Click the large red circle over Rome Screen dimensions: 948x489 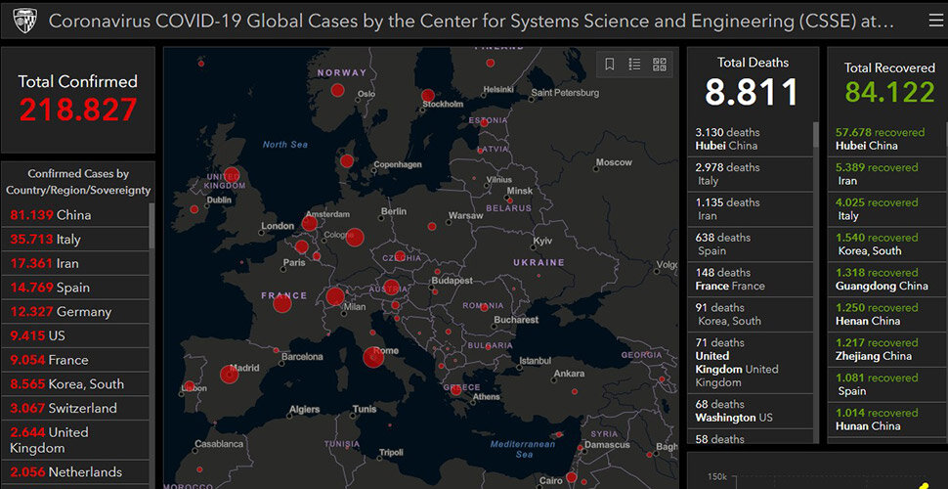(373, 357)
